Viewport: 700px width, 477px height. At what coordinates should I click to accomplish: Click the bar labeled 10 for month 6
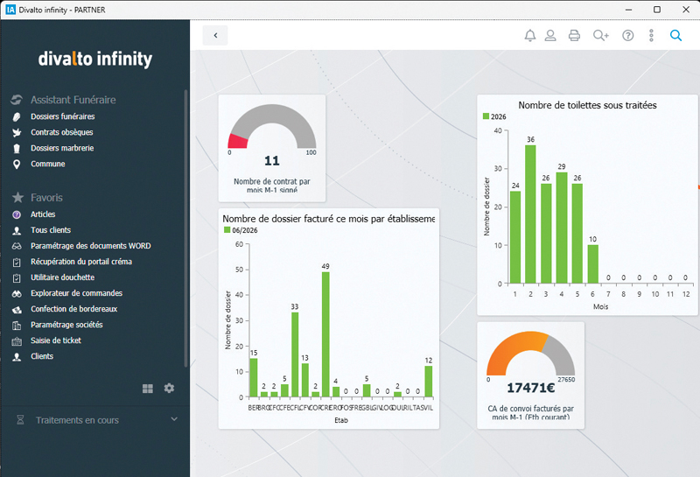[593, 264]
